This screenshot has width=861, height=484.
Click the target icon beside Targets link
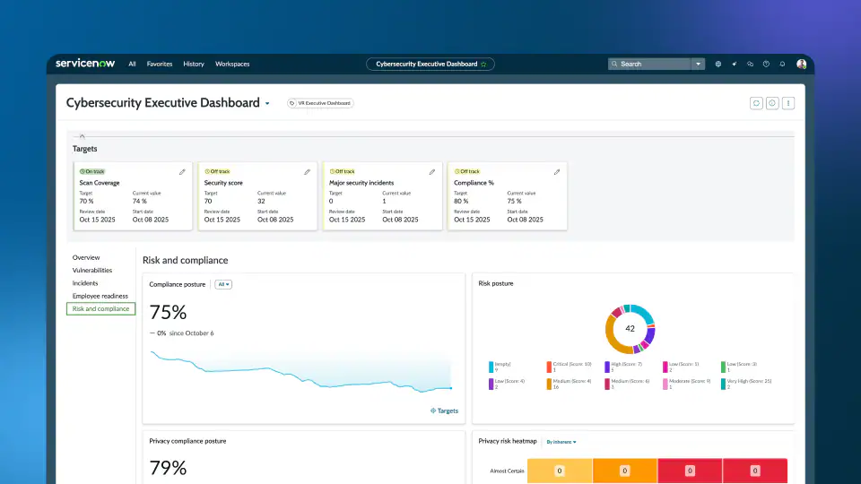pos(433,411)
